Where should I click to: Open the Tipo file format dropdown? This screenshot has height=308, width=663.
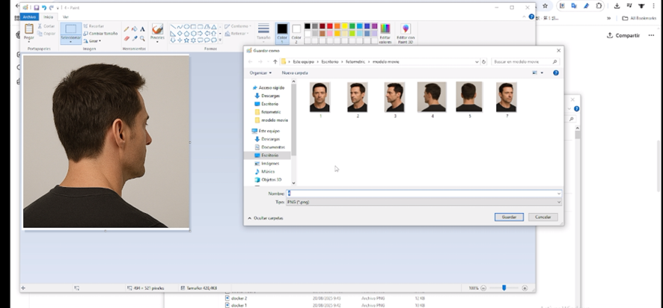(x=424, y=202)
